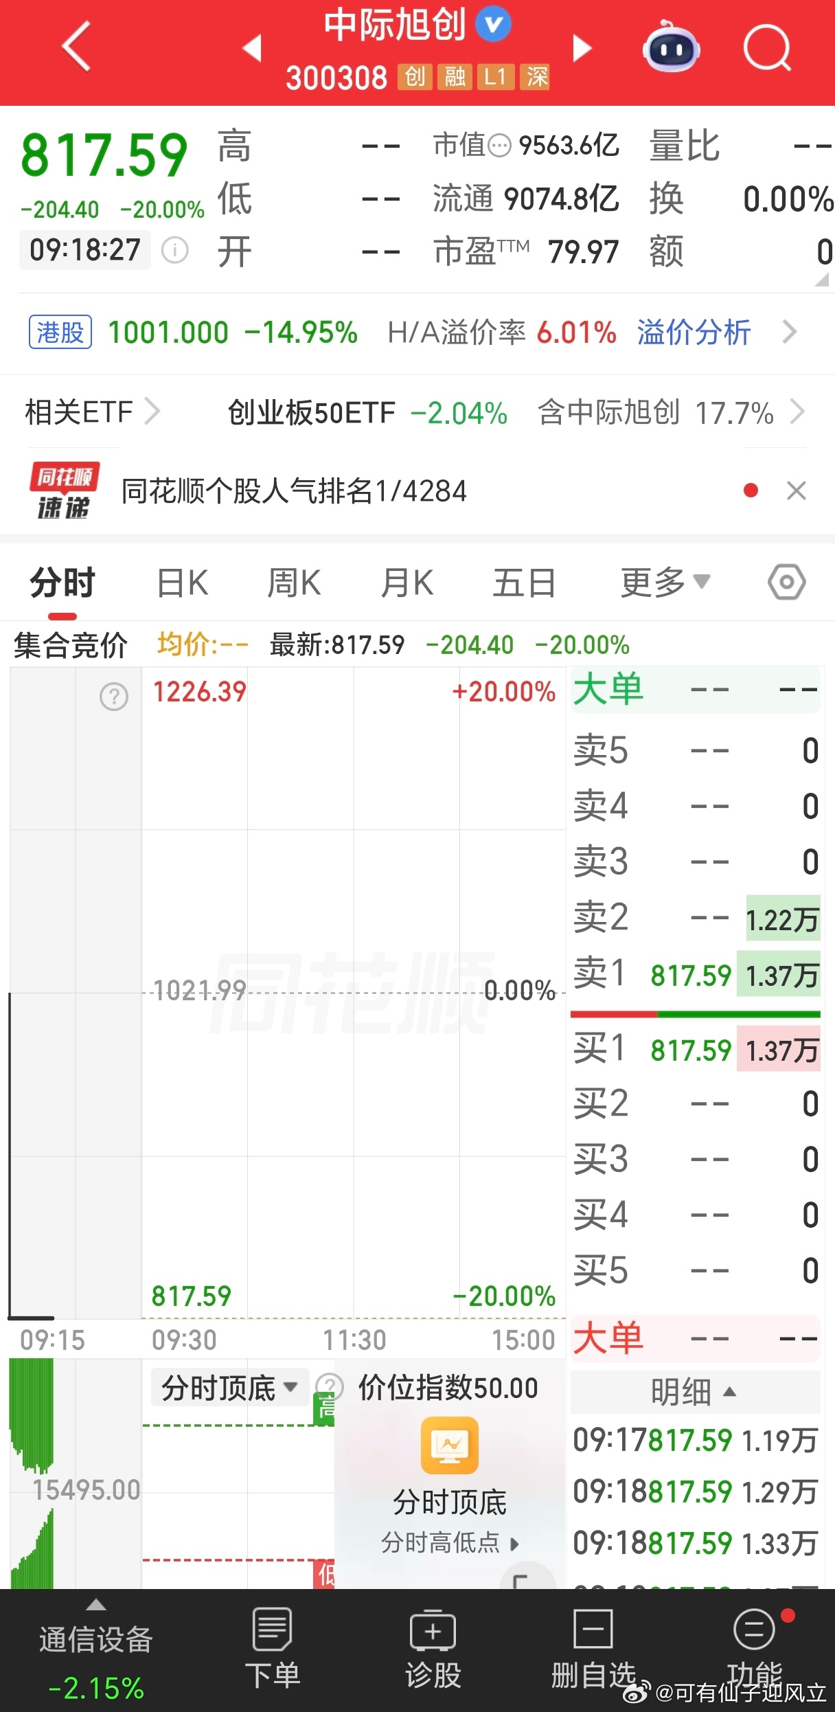Screen dimensions: 835x1712
Task: Switch to 五日 tab
Action: tap(524, 583)
